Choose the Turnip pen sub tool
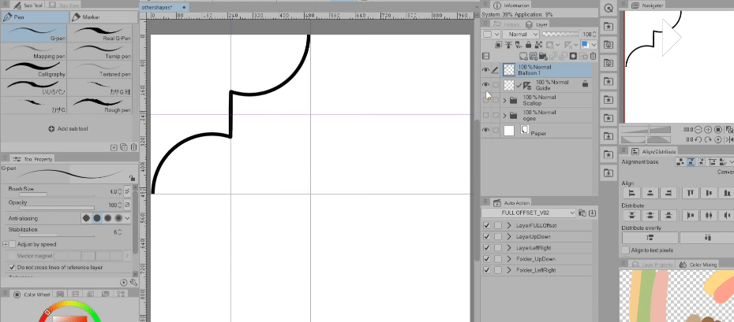The width and height of the screenshot is (734, 322). [100, 51]
